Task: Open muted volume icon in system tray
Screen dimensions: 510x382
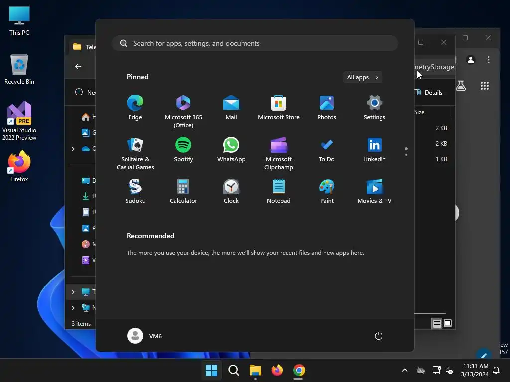Action: 449,370
